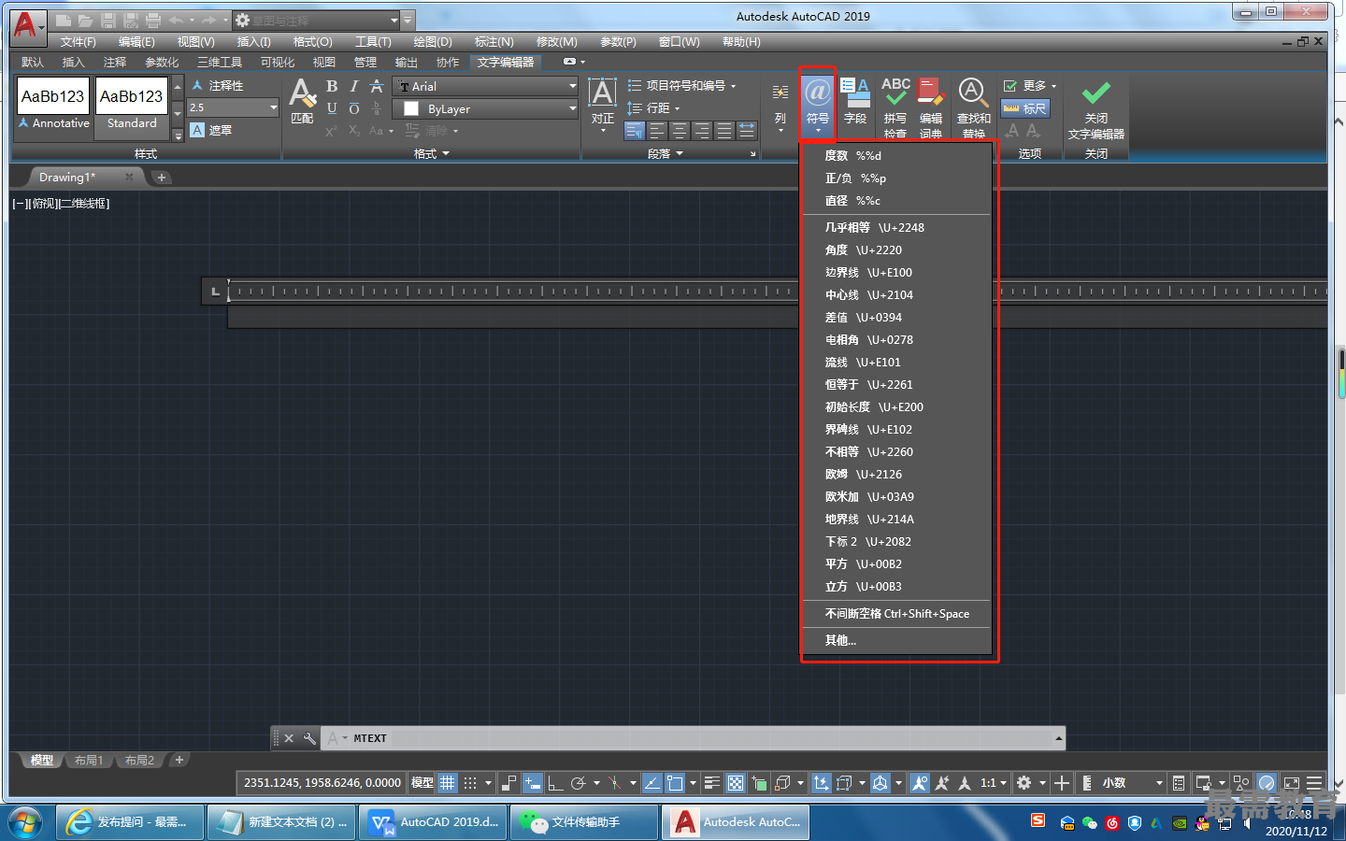Open 新建文本文档 taskbar item

280,822
